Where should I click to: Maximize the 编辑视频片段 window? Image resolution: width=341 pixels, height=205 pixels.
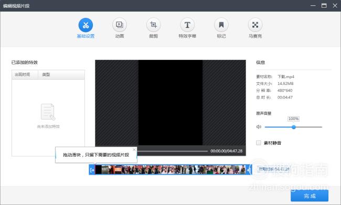tap(324, 6)
